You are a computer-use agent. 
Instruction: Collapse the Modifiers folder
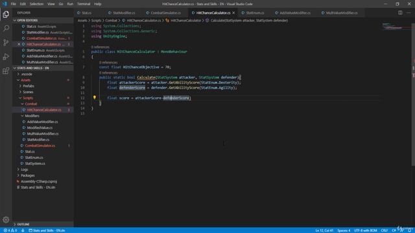pyautogui.click(x=43, y=116)
